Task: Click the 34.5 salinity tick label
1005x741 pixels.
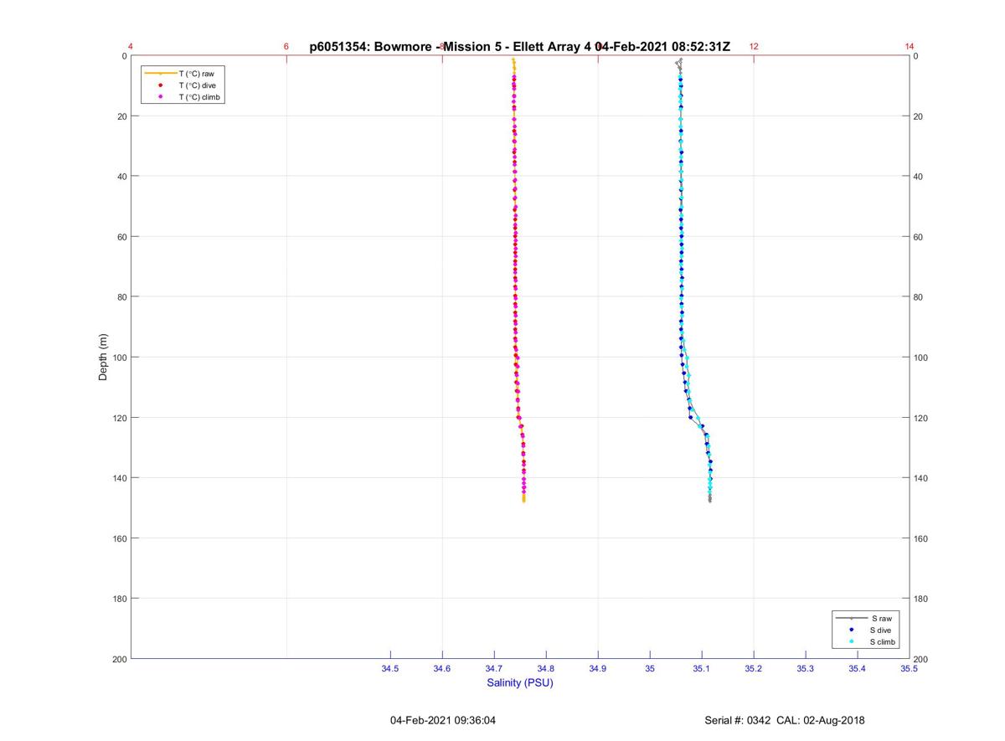Action: tap(390, 668)
